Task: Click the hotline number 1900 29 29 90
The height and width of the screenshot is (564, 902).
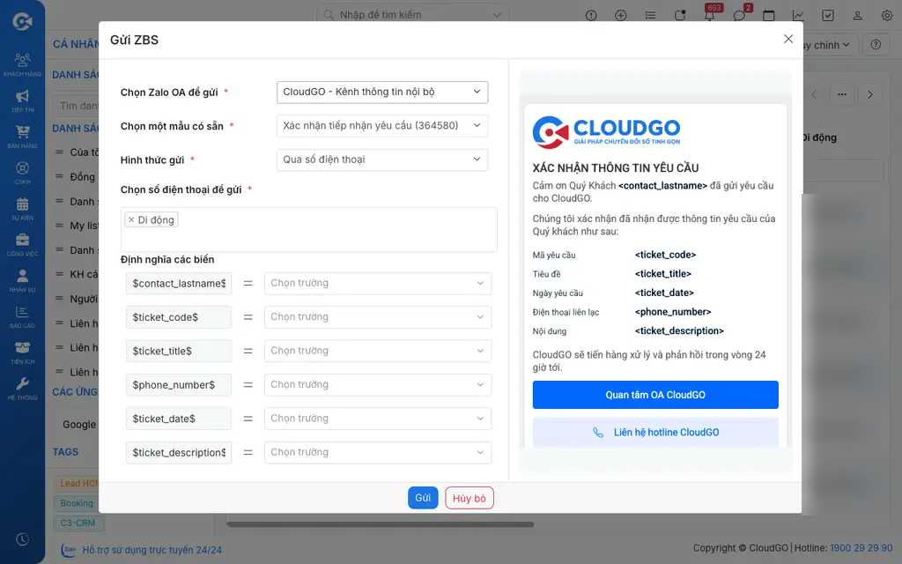Action: pyautogui.click(x=861, y=548)
